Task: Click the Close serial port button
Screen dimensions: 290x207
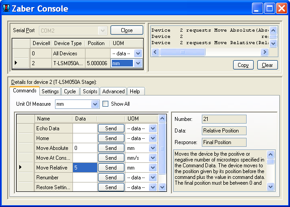Action: pyautogui.click(x=127, y=30)
